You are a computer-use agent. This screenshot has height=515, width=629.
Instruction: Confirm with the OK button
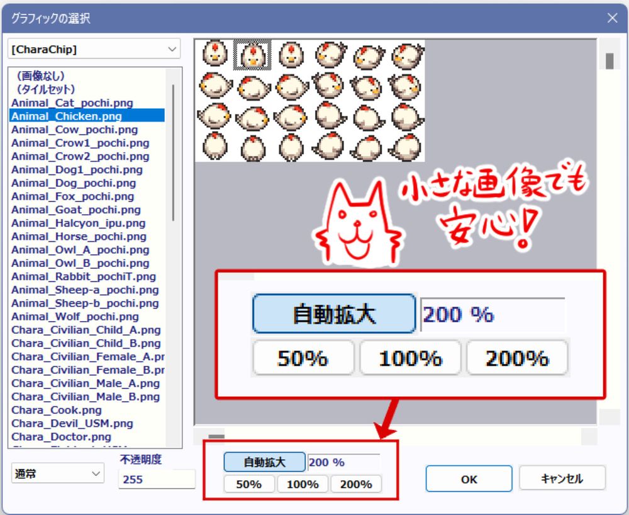469,479
